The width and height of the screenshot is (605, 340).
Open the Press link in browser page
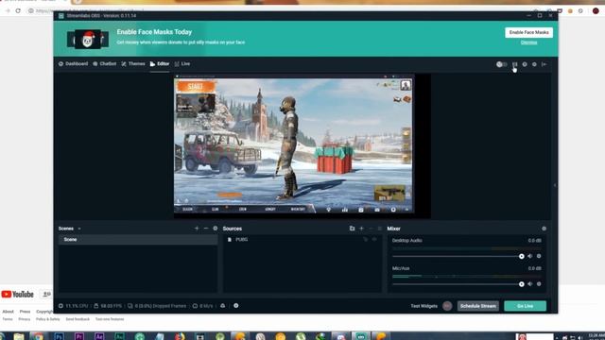click(25, 312)
